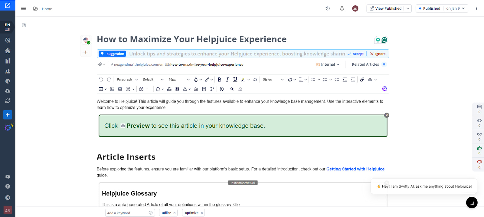Remove the optimize keyword tag
The height and width of the screenshot is (217, 484).
(202, 213)
